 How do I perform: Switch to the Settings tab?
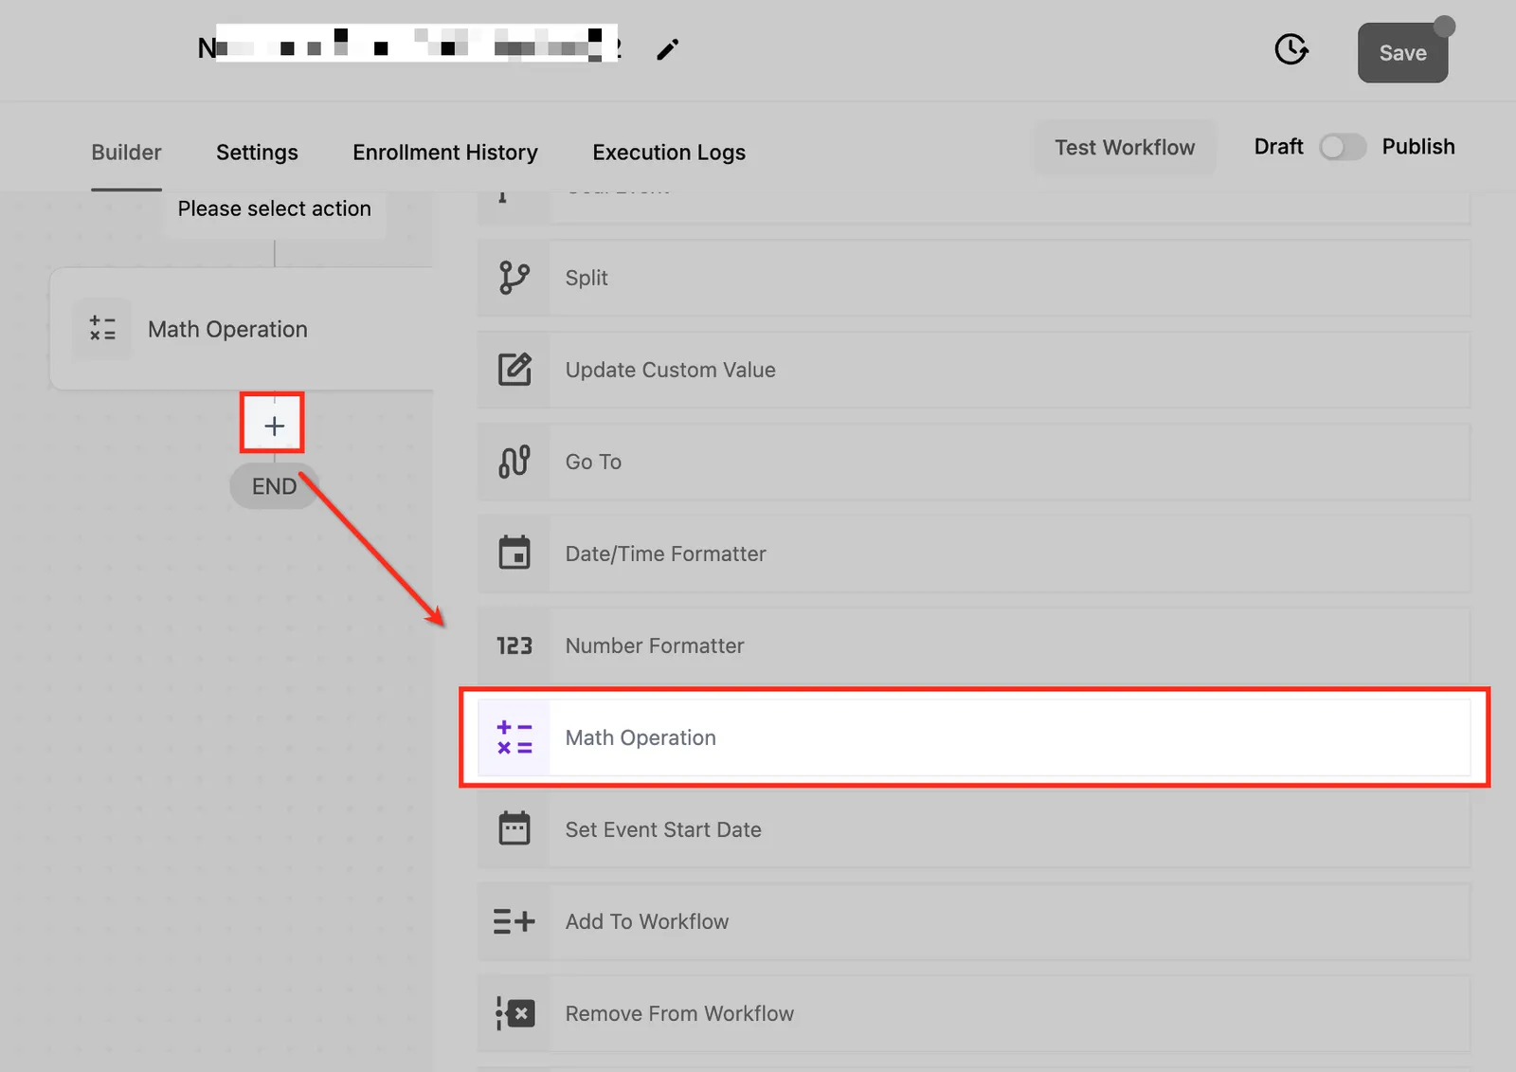click(257, 153)
